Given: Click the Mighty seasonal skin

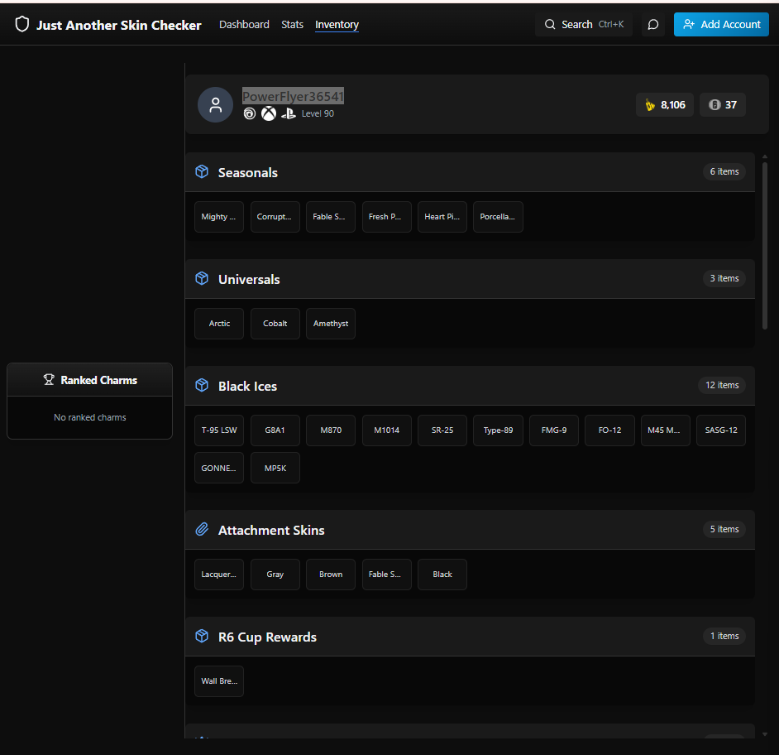Looking at the screenshot, I should [x=218, y=217].
